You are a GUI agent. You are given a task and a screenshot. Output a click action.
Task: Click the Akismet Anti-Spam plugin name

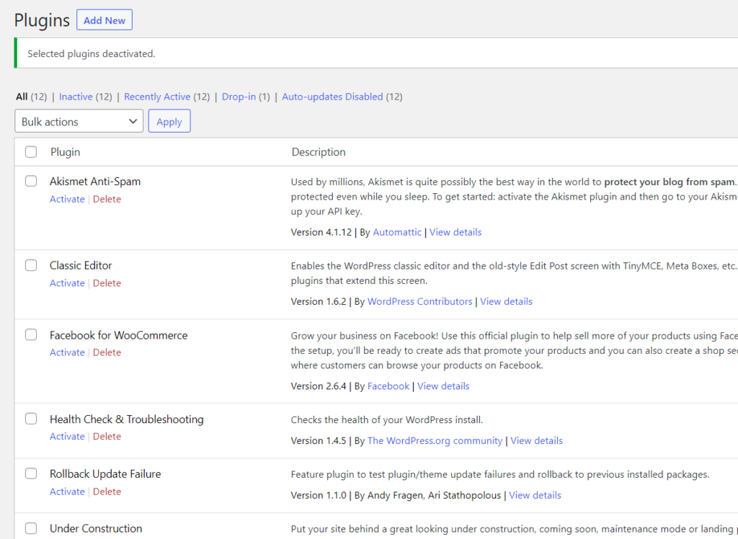(x=95, y=182)
